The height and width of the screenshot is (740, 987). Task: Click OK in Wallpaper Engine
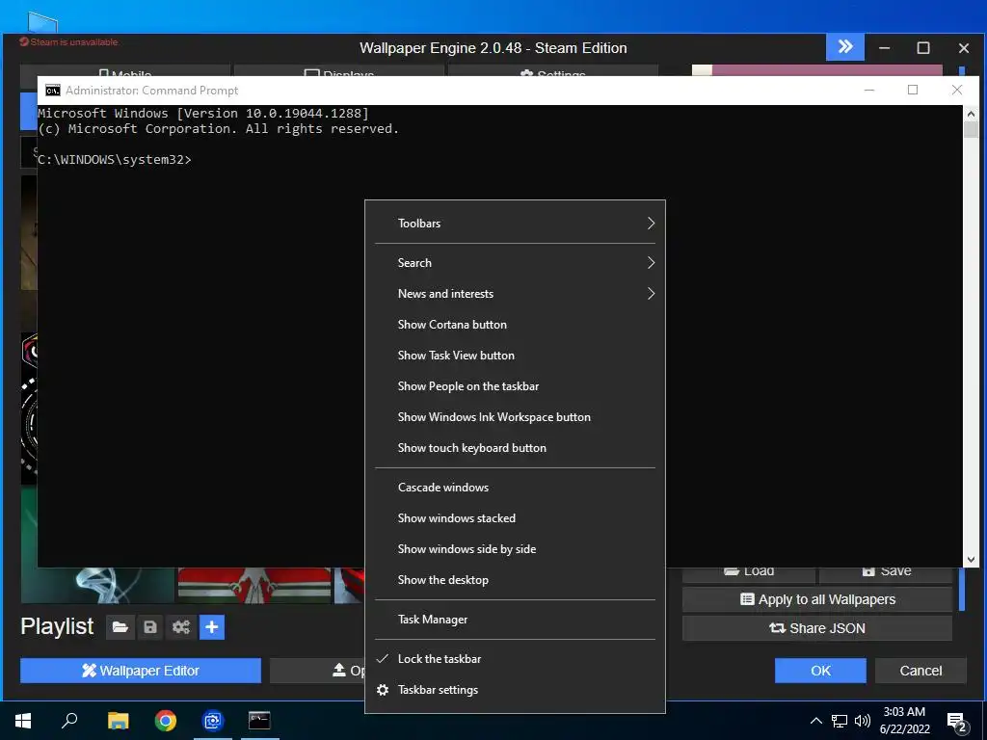click(820, 671)
